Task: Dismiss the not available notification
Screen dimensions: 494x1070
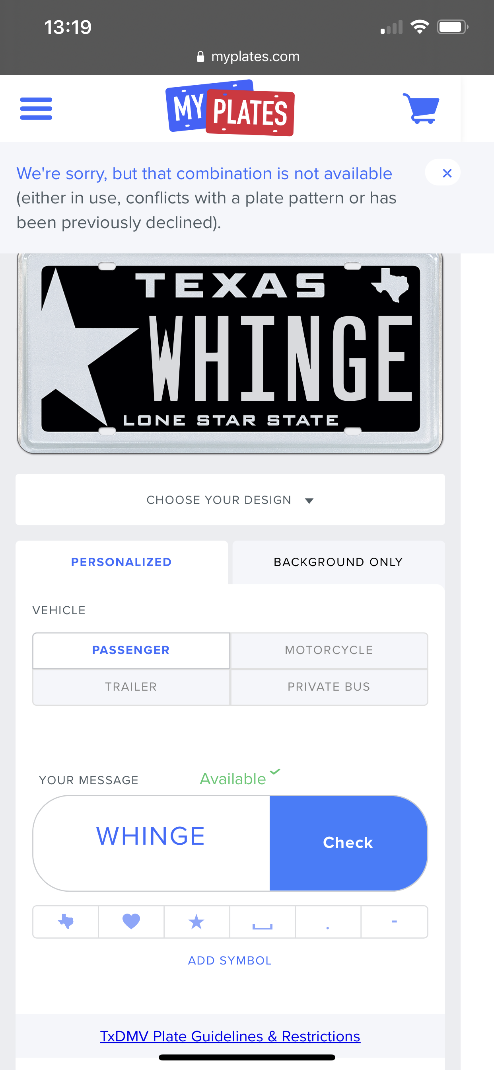Action: tap(446, 173)
